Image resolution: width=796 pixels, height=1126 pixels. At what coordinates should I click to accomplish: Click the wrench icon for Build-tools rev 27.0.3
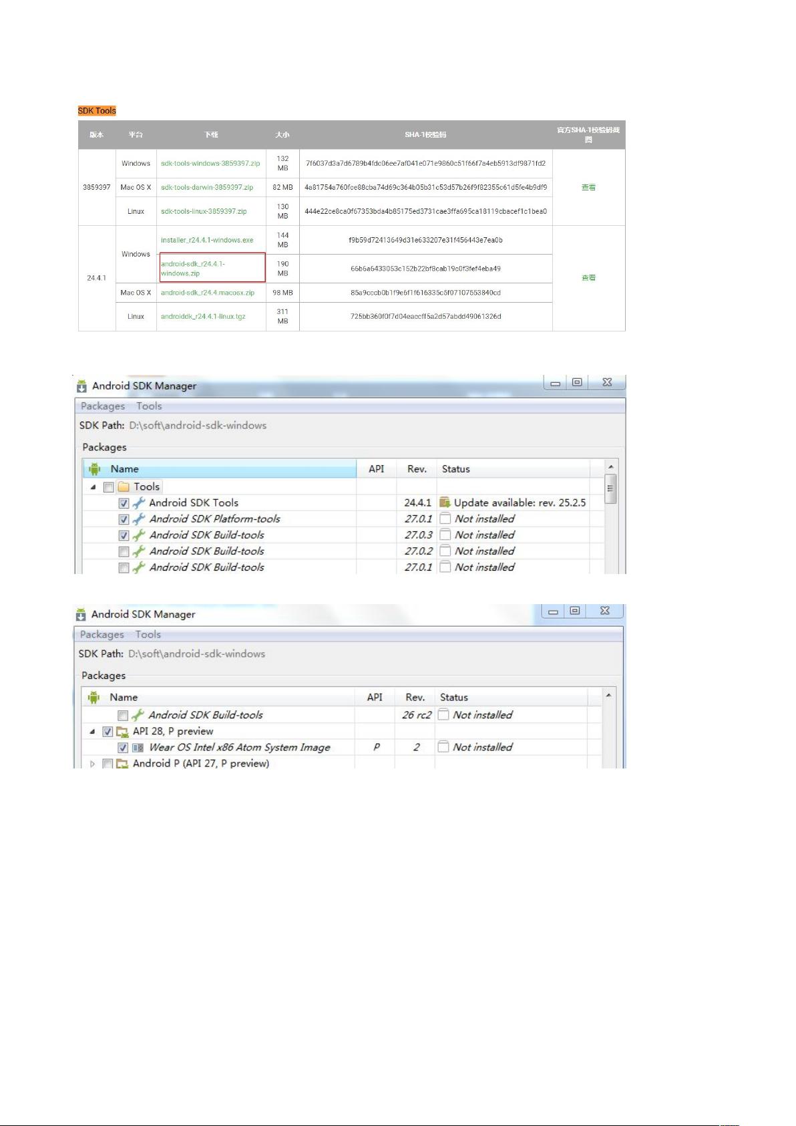point(139,535)
